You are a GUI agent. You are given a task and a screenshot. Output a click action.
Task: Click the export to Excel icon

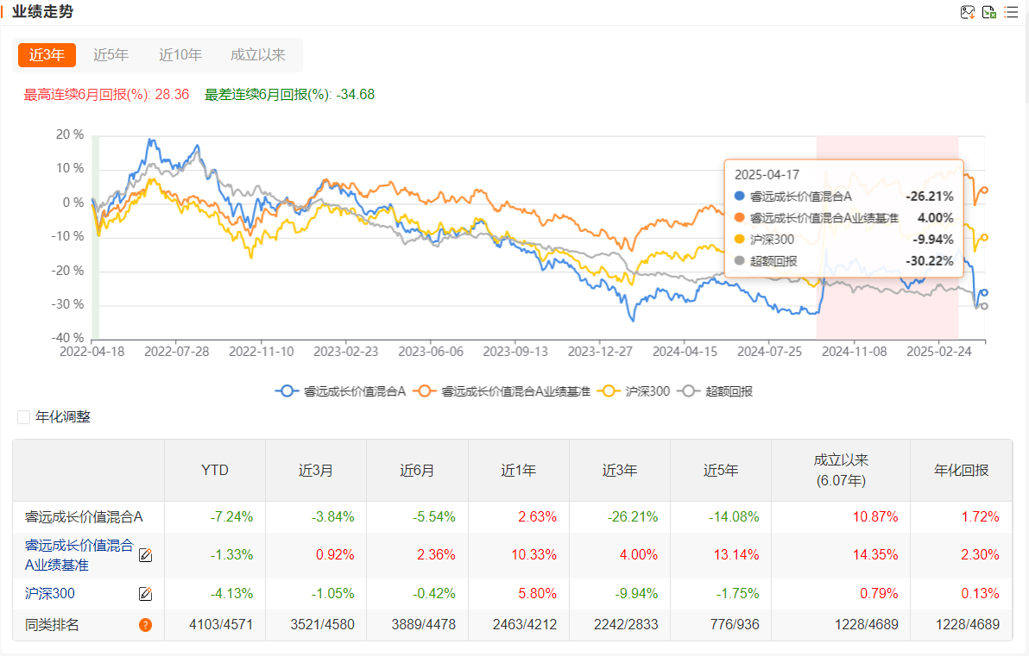989,12
